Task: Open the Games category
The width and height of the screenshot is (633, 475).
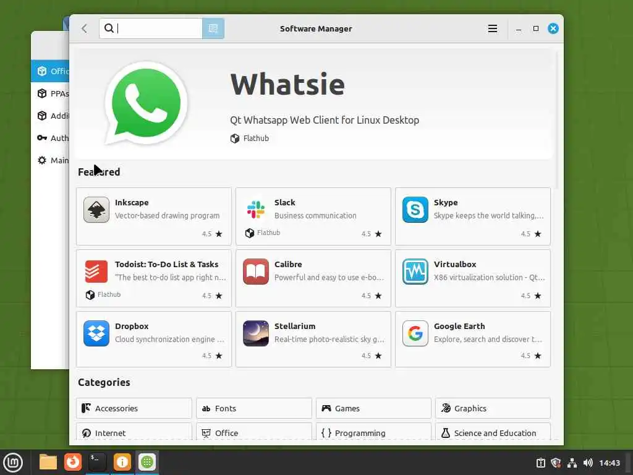Action: (373, 408)
